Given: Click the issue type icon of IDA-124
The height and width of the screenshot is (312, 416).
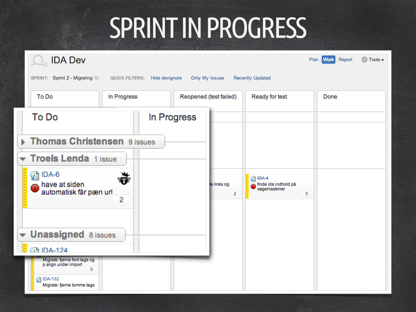Looking at the screenshot, I should tap(35, 250).
